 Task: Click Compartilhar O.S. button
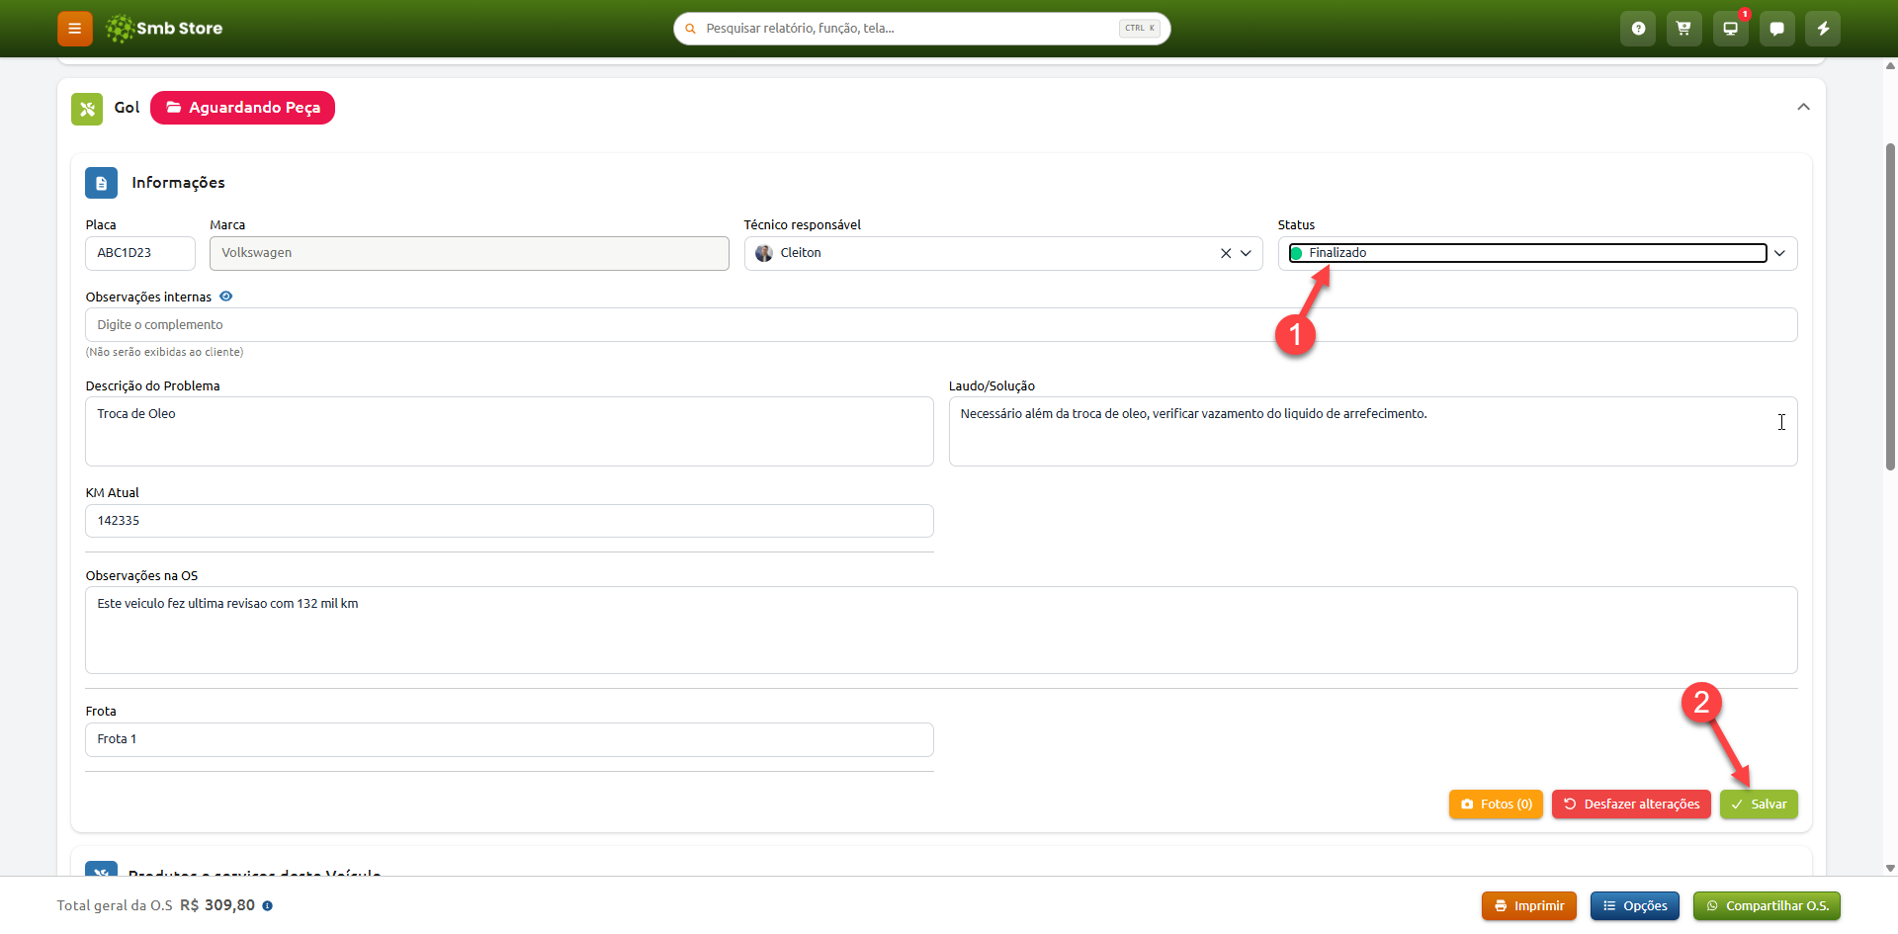[x=1767, y=906]
